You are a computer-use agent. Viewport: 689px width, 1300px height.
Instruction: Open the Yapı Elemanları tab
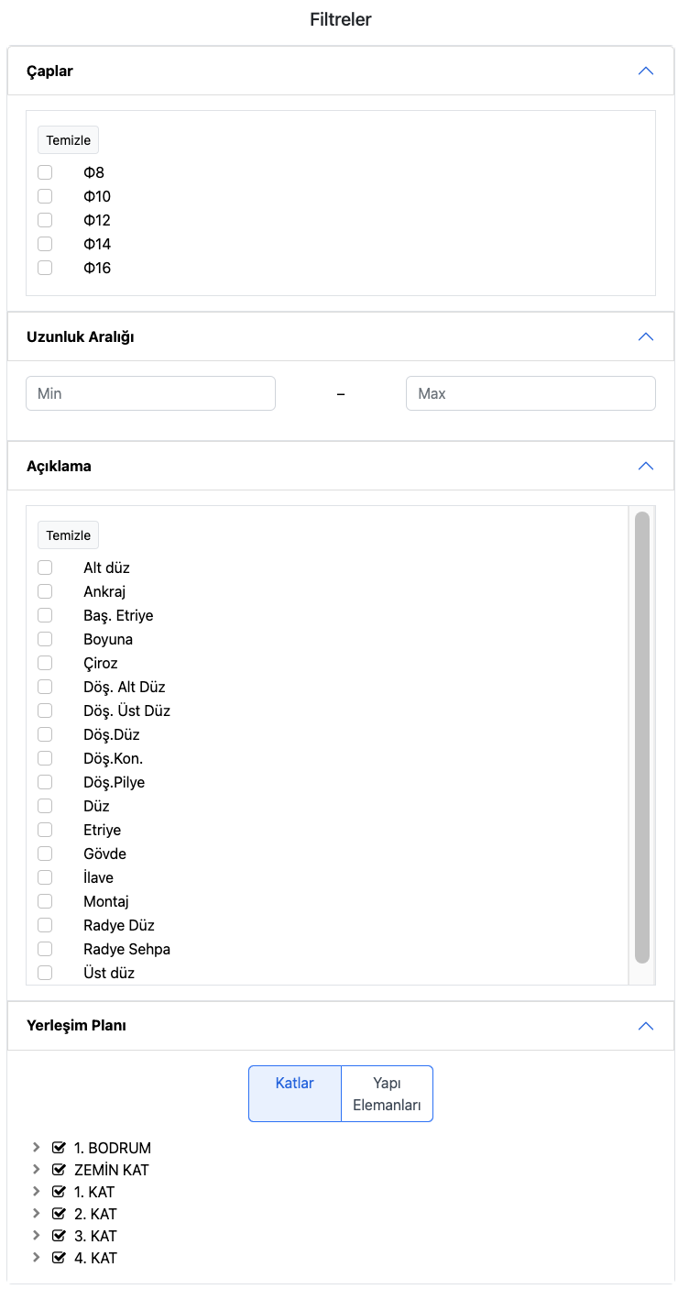(x=387, y=1093)
